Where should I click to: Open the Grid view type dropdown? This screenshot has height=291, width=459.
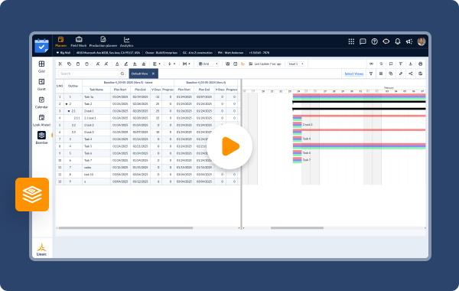pyautogui.click(x=208, y=64)
